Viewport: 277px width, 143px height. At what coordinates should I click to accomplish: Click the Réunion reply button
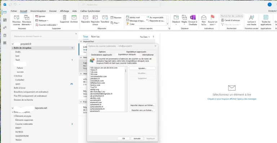tap(116, 18)
